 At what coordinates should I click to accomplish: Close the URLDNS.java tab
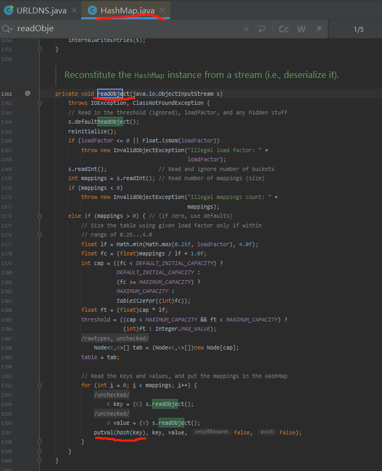[74, 11]
